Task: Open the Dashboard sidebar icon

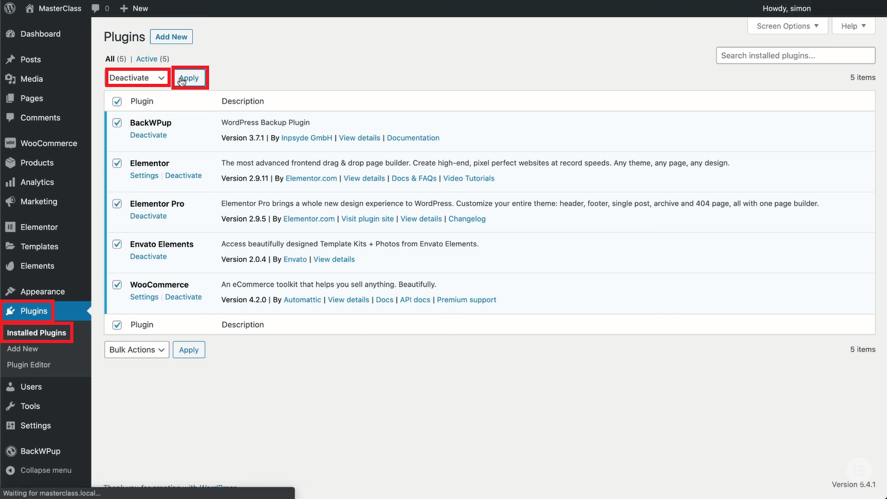Action: 10,34
